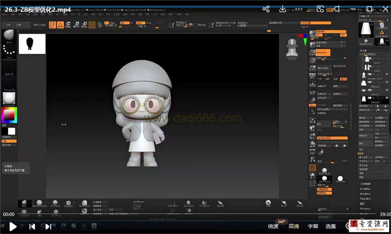This screenshot has width=391, height=234.
Task: Click the character silhouette reference thumbnail
Action: point(32,44)
